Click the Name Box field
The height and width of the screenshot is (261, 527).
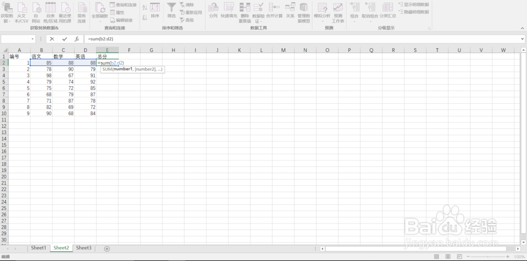[x=16, y=39]
